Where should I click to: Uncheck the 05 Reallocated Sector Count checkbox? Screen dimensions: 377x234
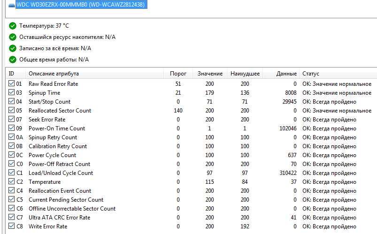pyautogui.click(x=11, y=110)
